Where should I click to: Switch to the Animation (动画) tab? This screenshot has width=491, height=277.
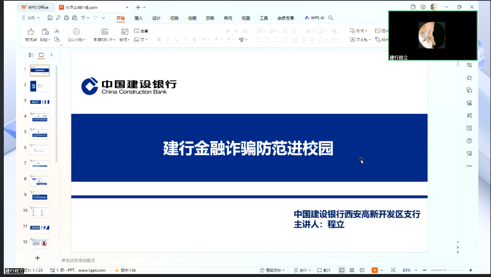coord(192,18)
